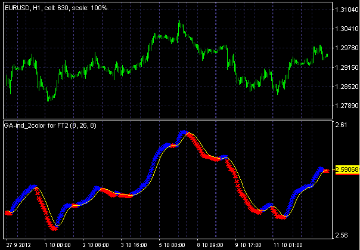Viewport: 360px width, 250px height.
Task: Click the yellow 2.59068 current value tag
Action: click(x=347, y=170)
